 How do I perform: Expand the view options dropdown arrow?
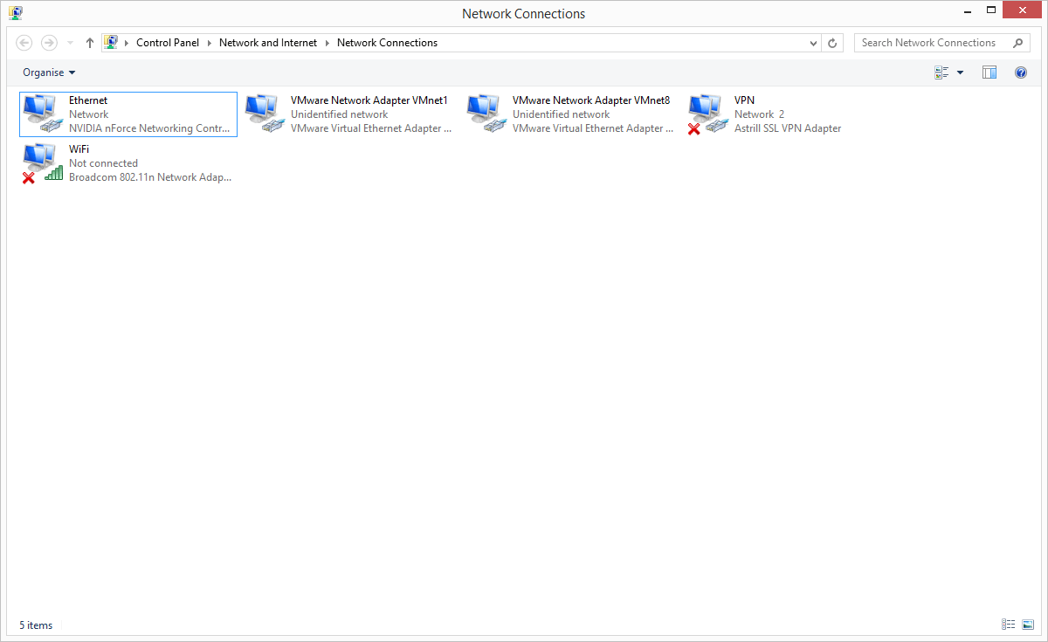point(960,72)
